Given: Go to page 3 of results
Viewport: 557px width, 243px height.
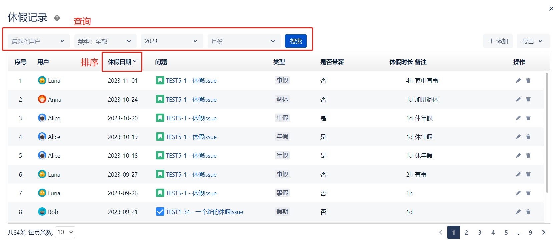Looking at the screenshot, I should coord(479,233).
